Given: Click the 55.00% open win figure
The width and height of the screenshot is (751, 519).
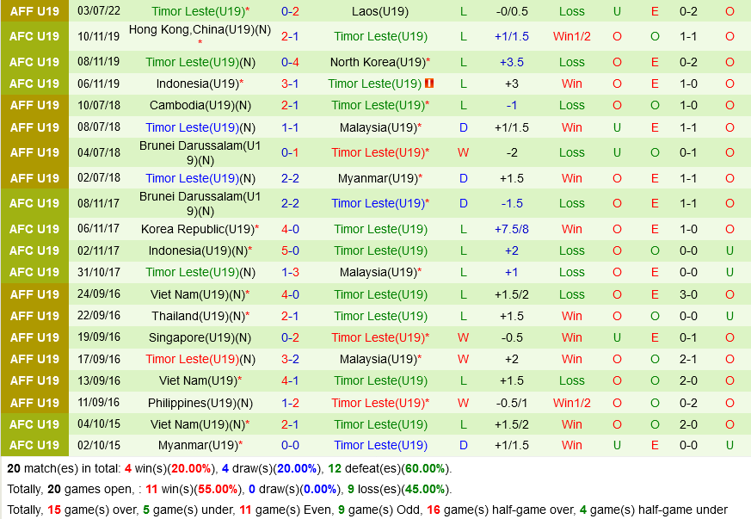Looking at the screenshot, I should (x=218, y=489).
